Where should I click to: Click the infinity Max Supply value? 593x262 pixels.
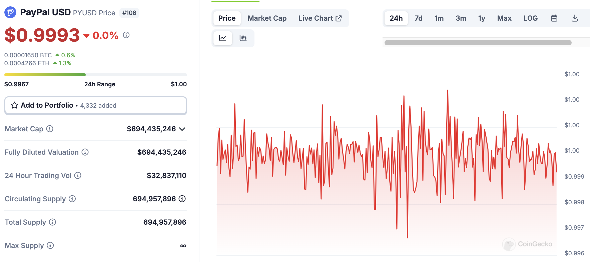pyautogui.click(x=183, y=246)
